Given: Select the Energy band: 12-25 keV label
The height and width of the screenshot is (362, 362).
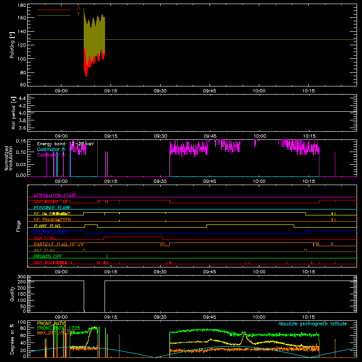Looking at the screenshot, I should coord(66,144).
